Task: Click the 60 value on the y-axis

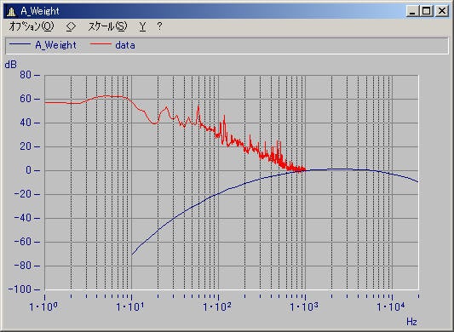Action: click(26, 99)
